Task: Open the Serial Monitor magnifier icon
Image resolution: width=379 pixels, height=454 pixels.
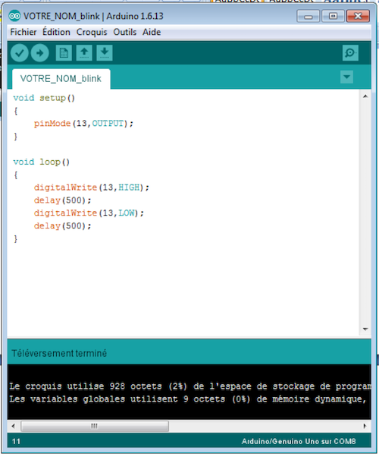Action: 350,52
